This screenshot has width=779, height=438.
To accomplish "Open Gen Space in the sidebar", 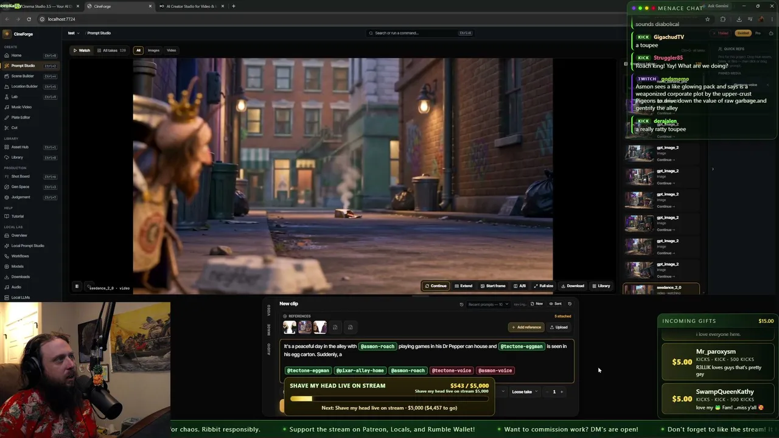I will [x=30, y=187].
